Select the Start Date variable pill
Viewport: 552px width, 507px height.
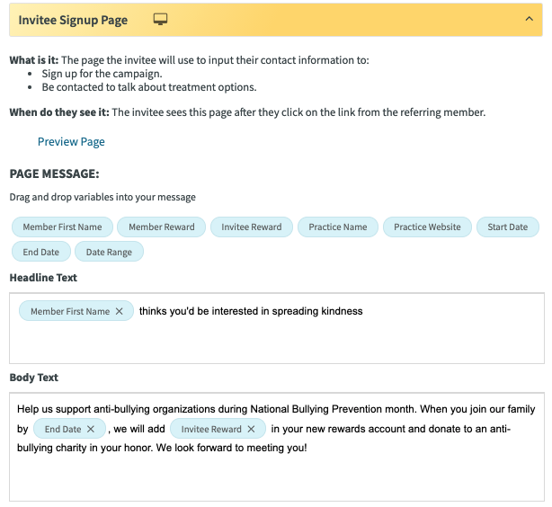tap(508, 227)
